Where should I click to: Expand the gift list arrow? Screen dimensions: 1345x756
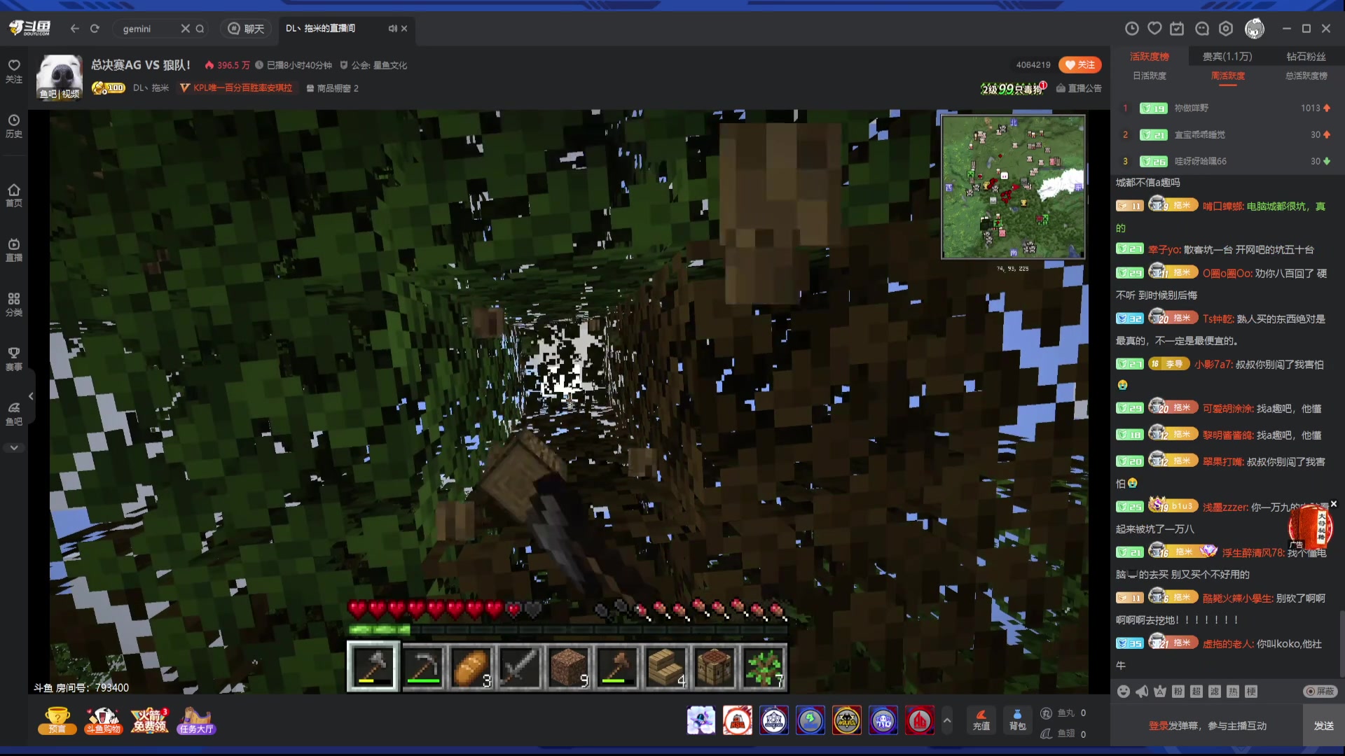pos(947,720)
